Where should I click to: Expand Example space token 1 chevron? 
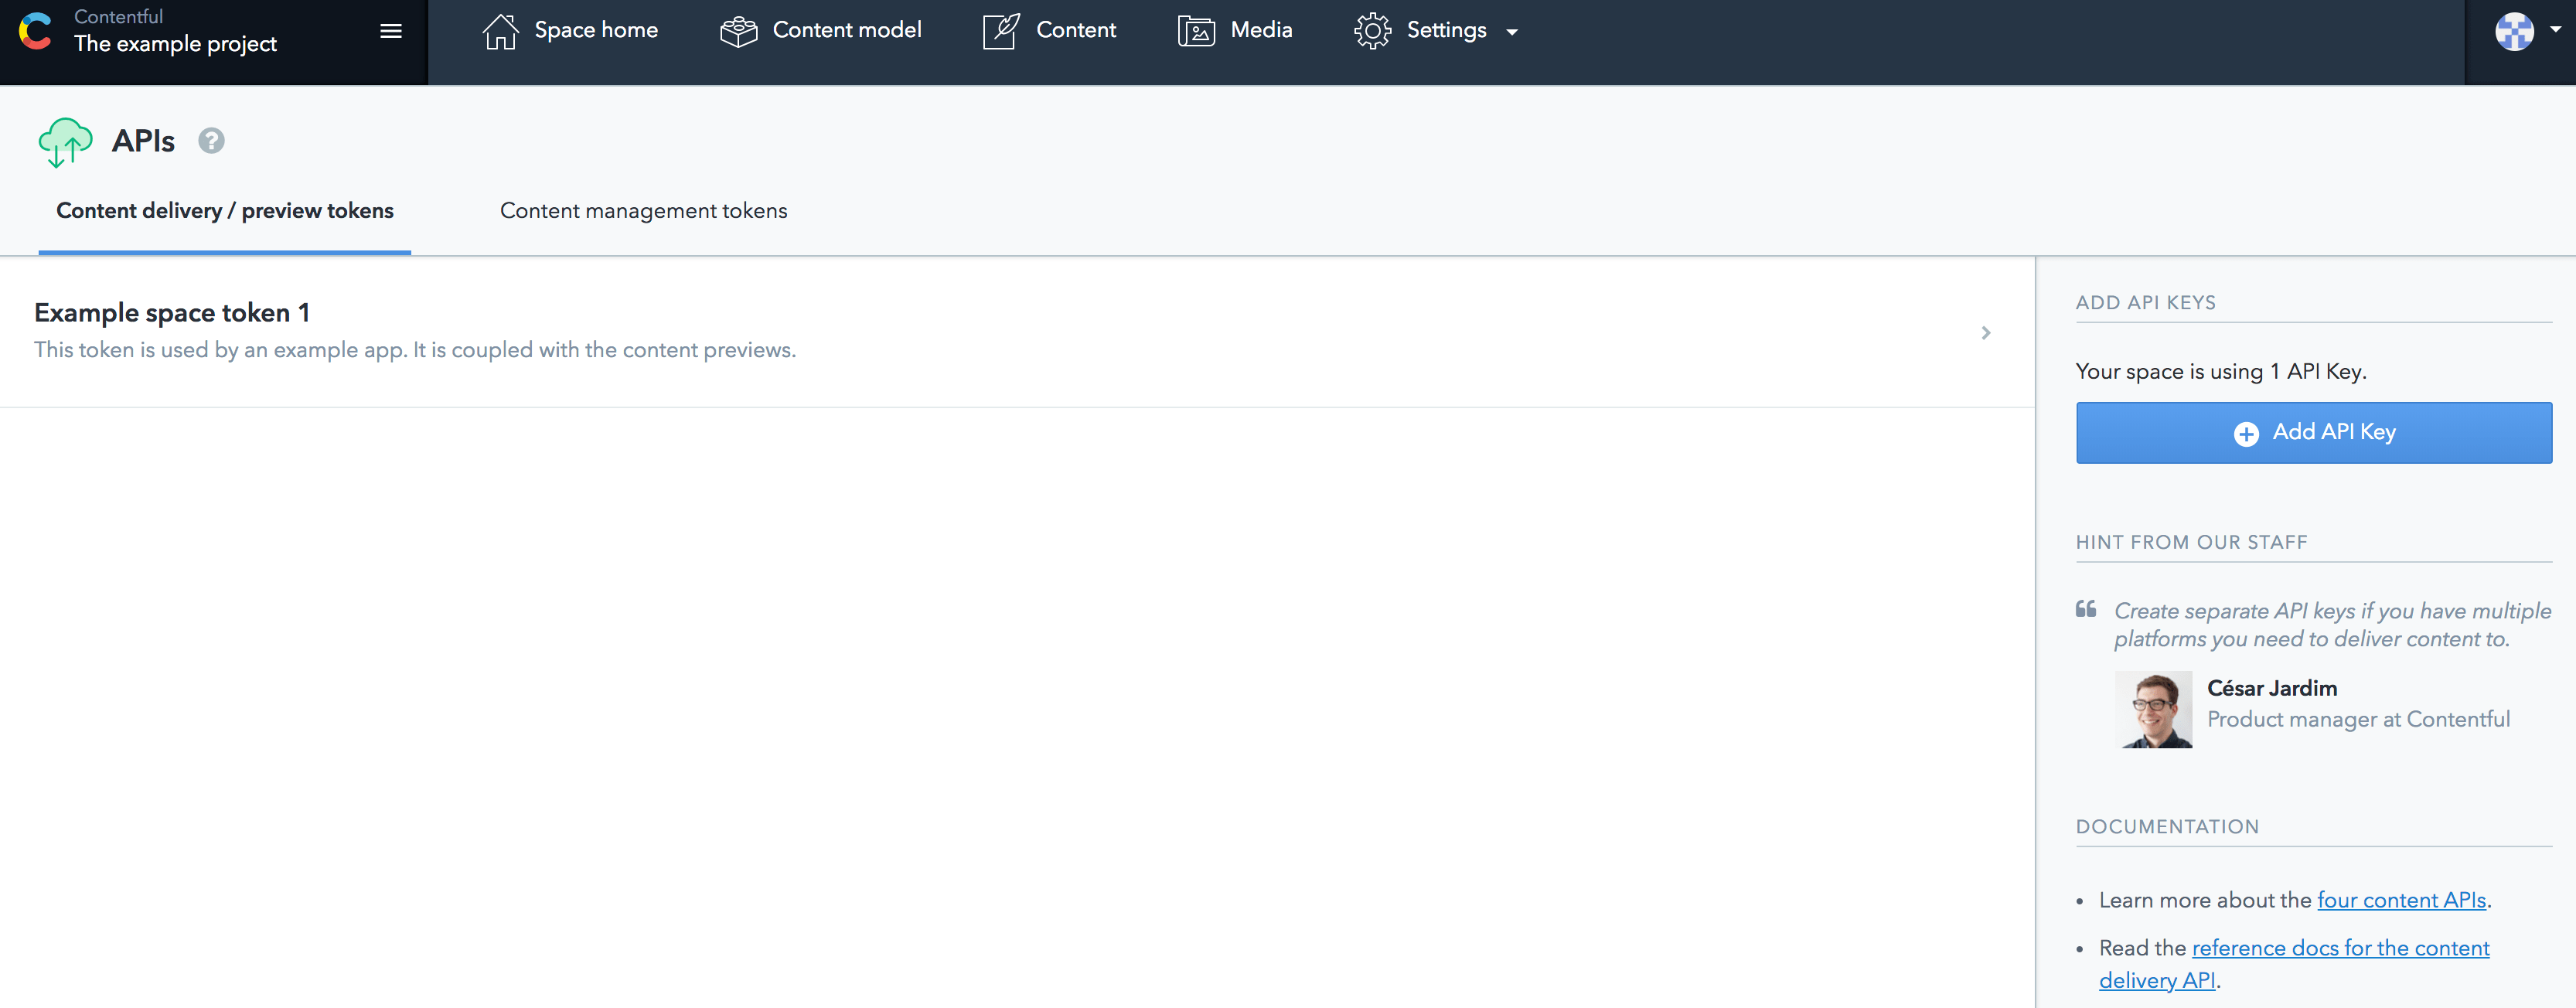(x=1986, y=333)
